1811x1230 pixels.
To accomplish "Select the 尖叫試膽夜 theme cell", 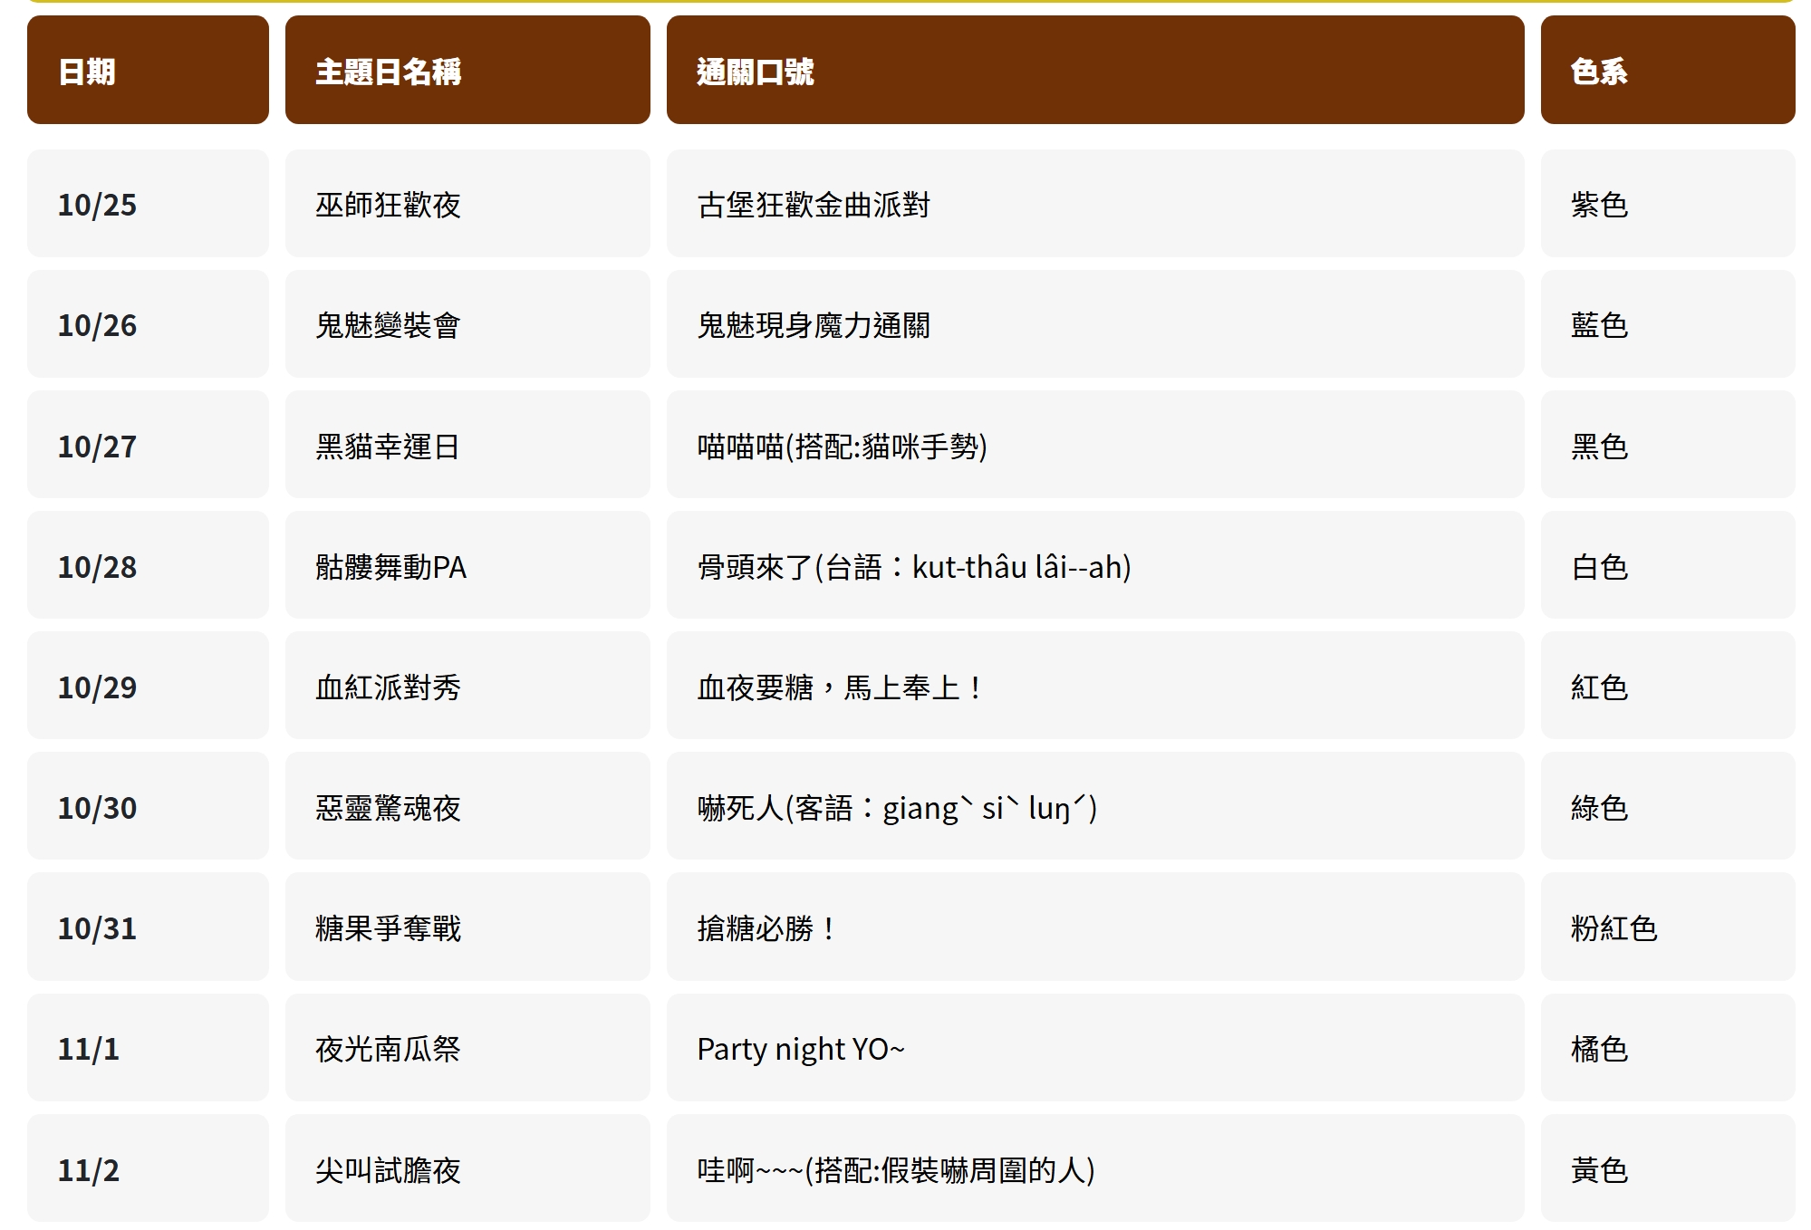I will tap(467, 1168).
